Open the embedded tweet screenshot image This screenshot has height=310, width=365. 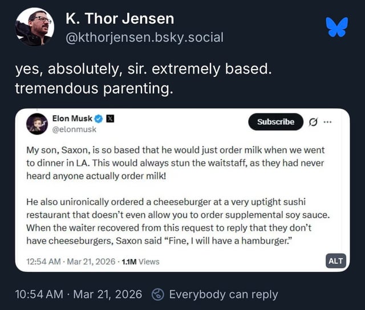182,194
